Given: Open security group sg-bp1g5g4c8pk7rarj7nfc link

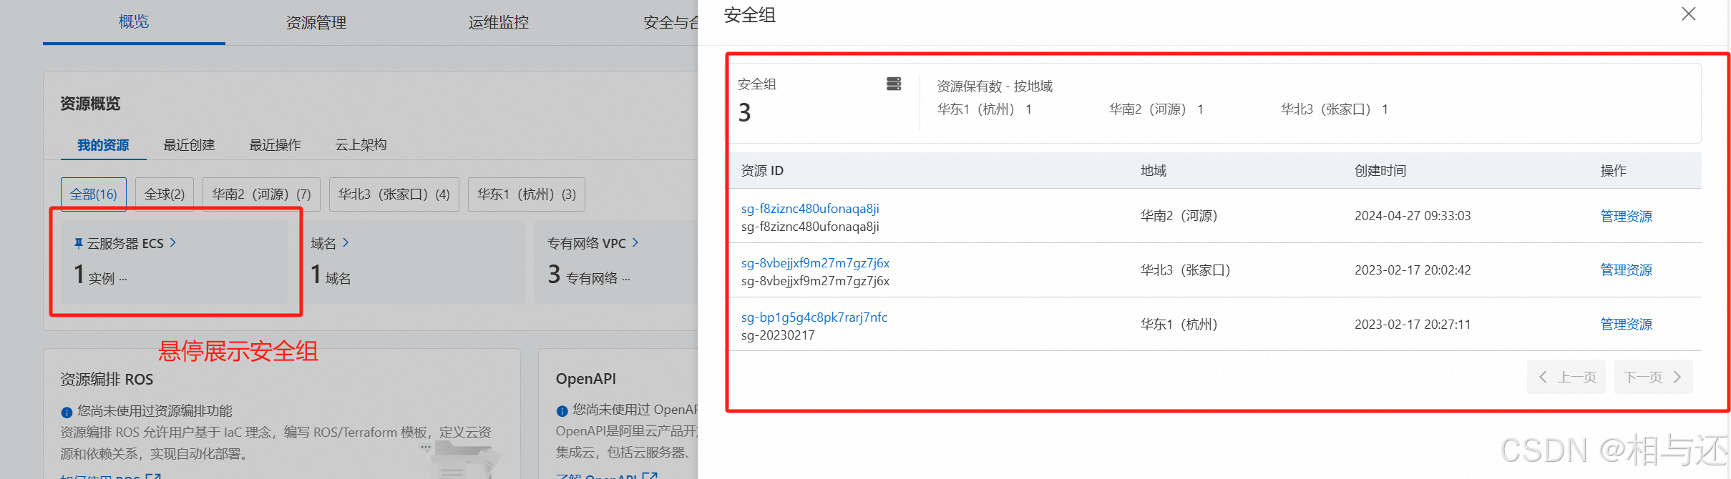Looking at the screenshot, I should [814, 317].
